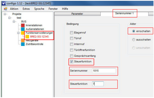
Task: Click the yellow Funktionserweiterungen icon
Action: pyautogui.click(x=23, y=33)
